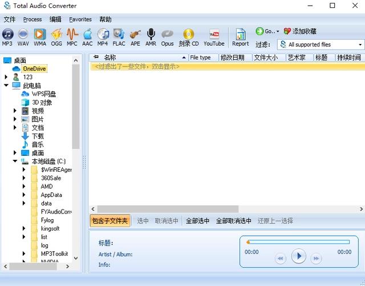Click the fast-forward playback button
Screen dimensions: 365x286
click(x=316, y=258)
